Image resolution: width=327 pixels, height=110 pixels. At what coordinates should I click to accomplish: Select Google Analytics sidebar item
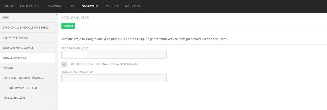click(x=27, y=58)
